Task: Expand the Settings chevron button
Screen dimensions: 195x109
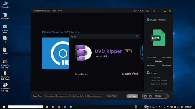Action: 159,90
